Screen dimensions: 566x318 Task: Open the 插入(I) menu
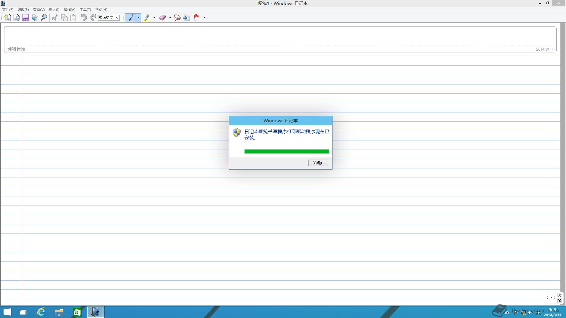tap(54, 10)
